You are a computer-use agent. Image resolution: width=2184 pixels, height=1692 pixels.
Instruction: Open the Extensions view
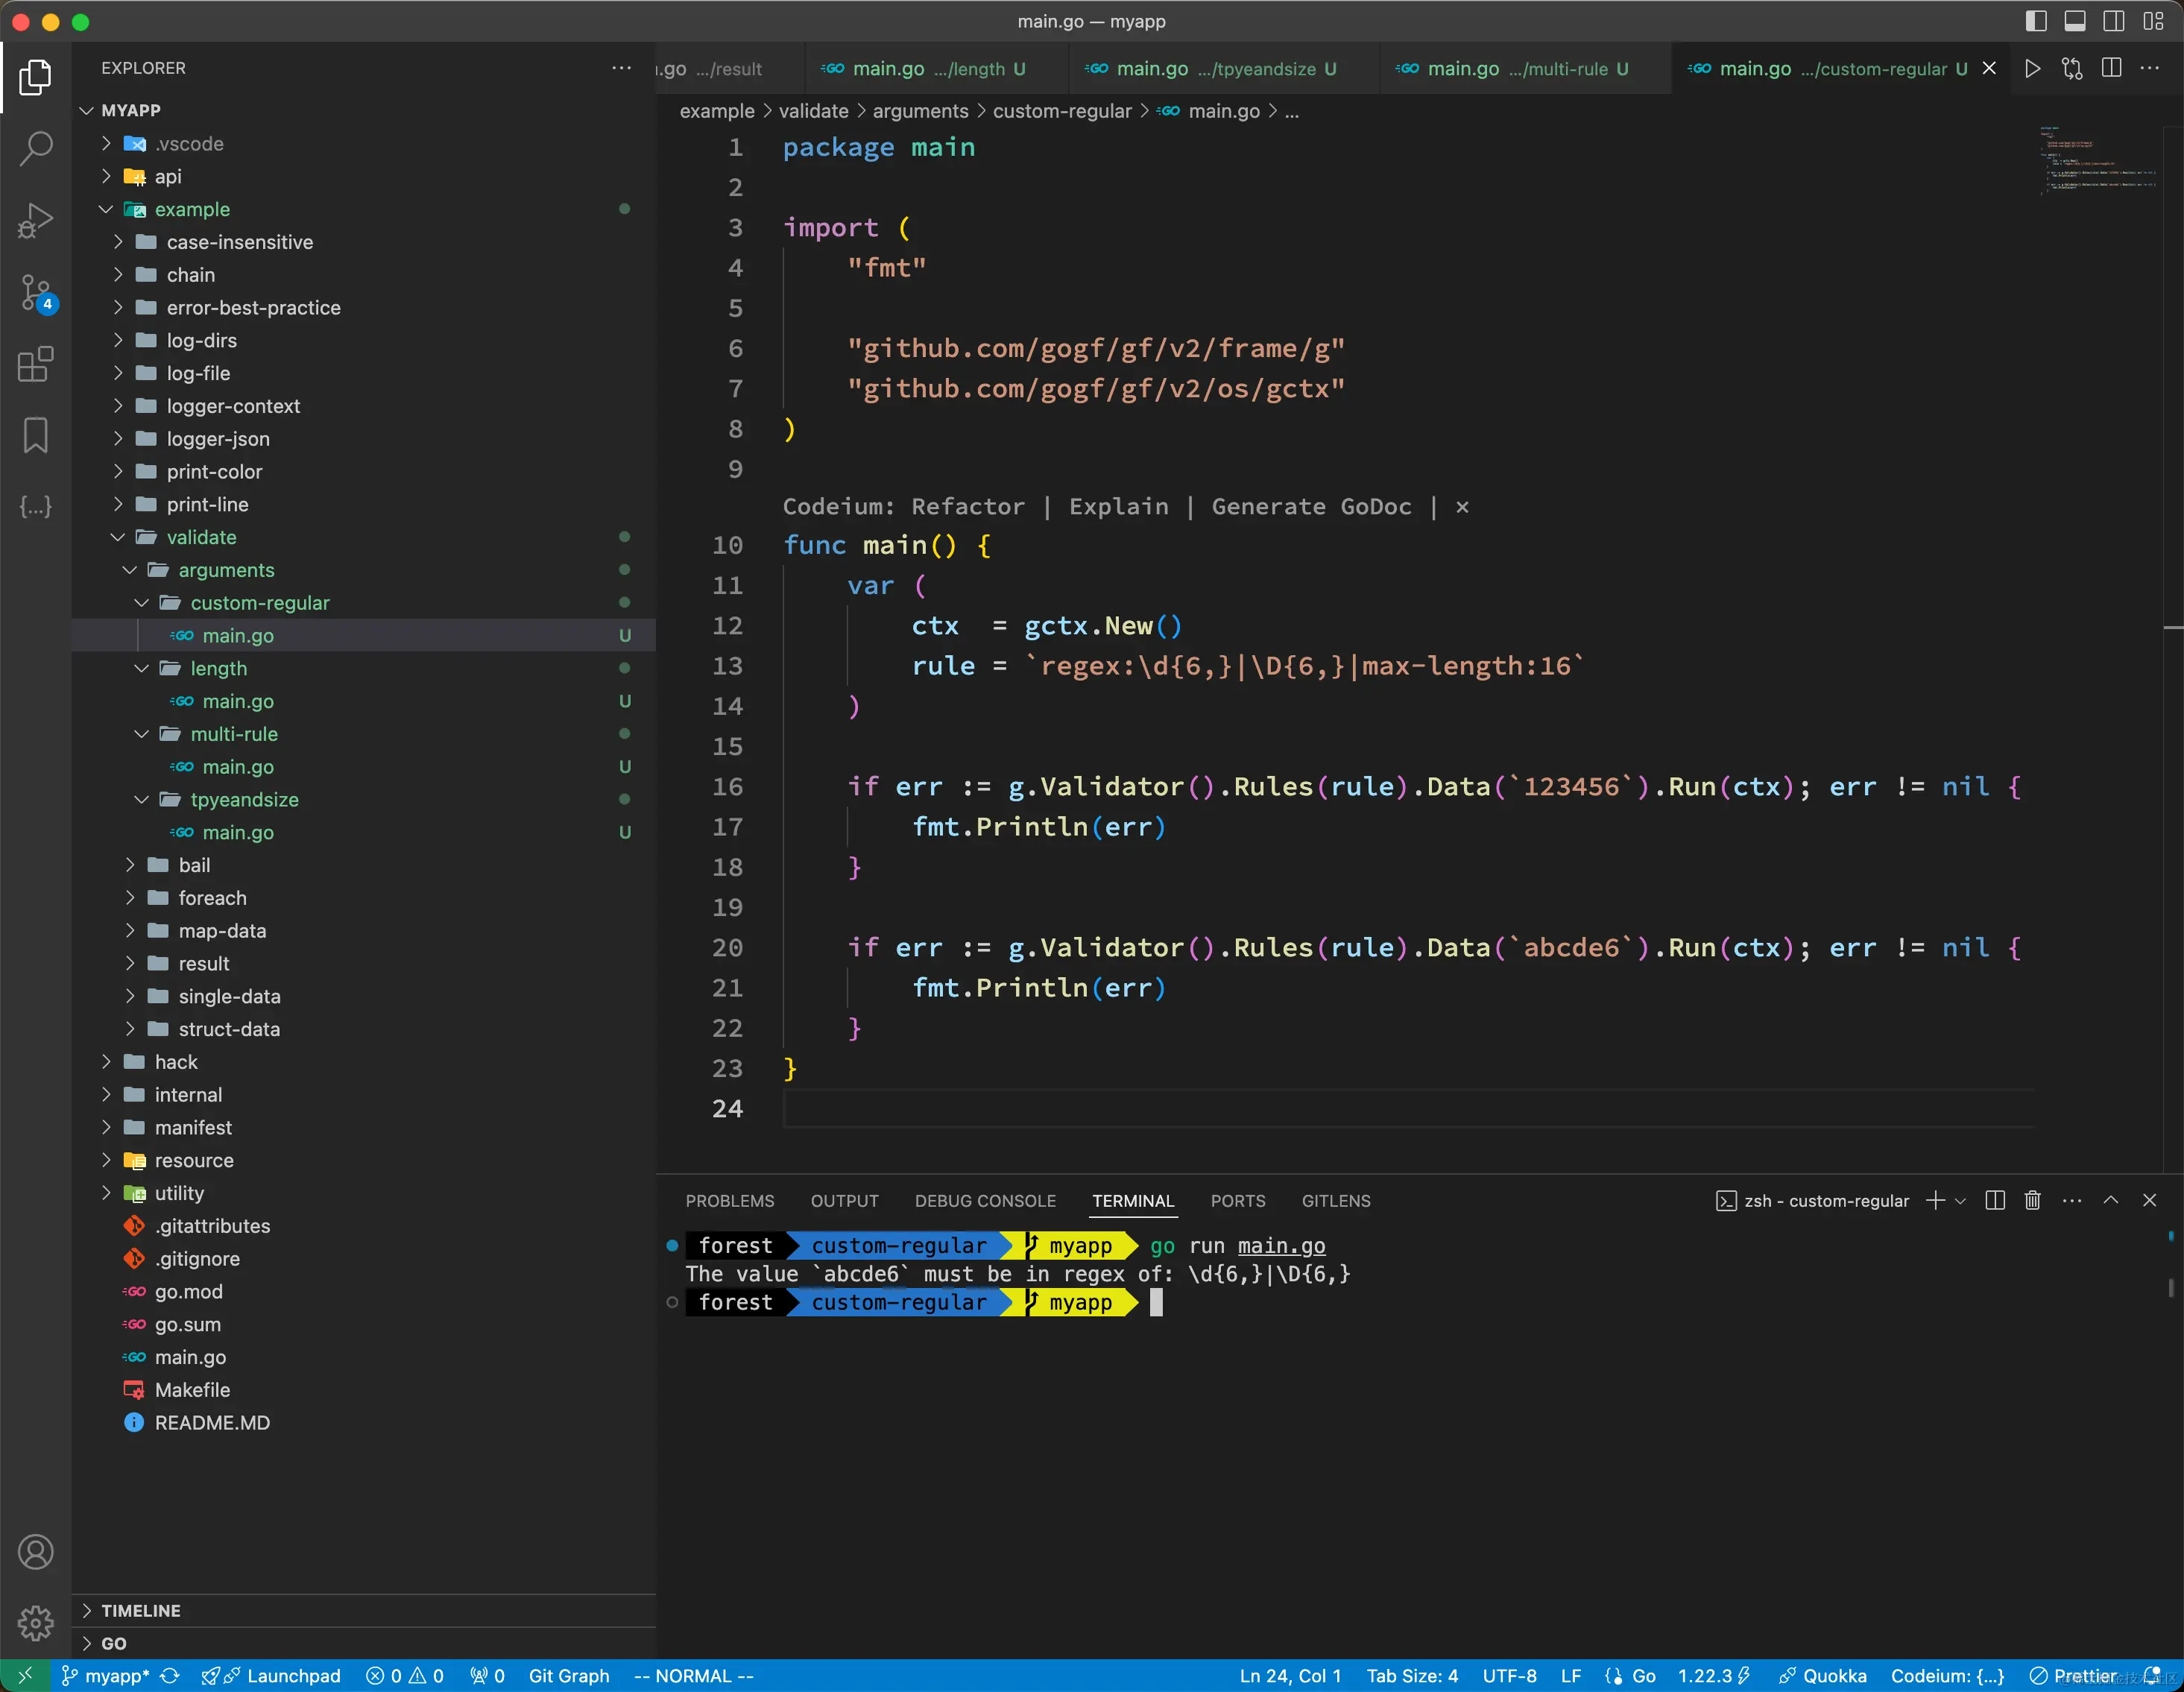(x=35, y=365)
